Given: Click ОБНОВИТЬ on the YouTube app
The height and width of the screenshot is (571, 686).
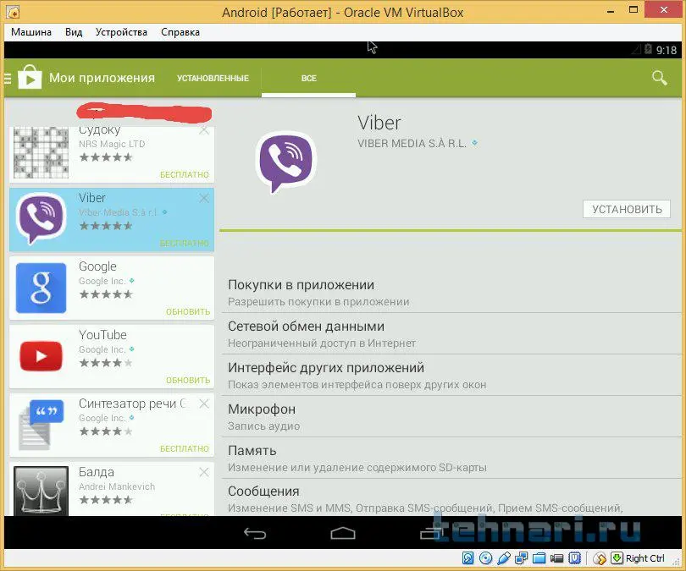Looking at the screenshot, I should (x=188, y=380).
